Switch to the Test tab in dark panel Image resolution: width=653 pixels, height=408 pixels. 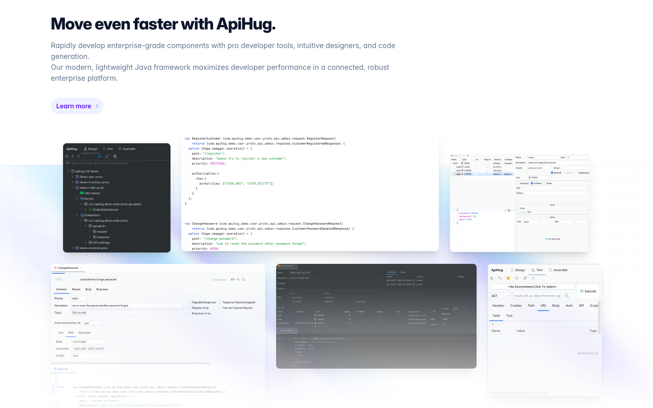pyautogui.click(x=108, y=149)
